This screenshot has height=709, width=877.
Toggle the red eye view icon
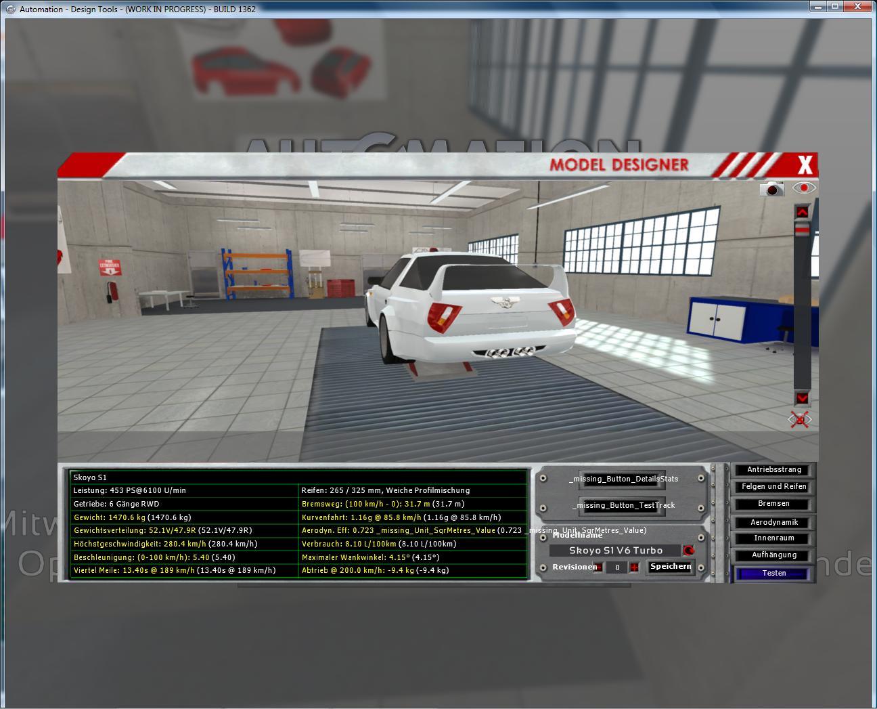point(804,188)
